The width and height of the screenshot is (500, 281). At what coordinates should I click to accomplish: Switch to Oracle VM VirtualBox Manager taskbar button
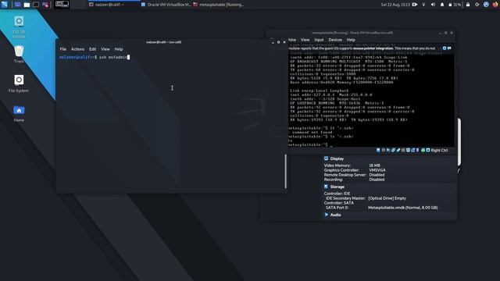(166, 5)
